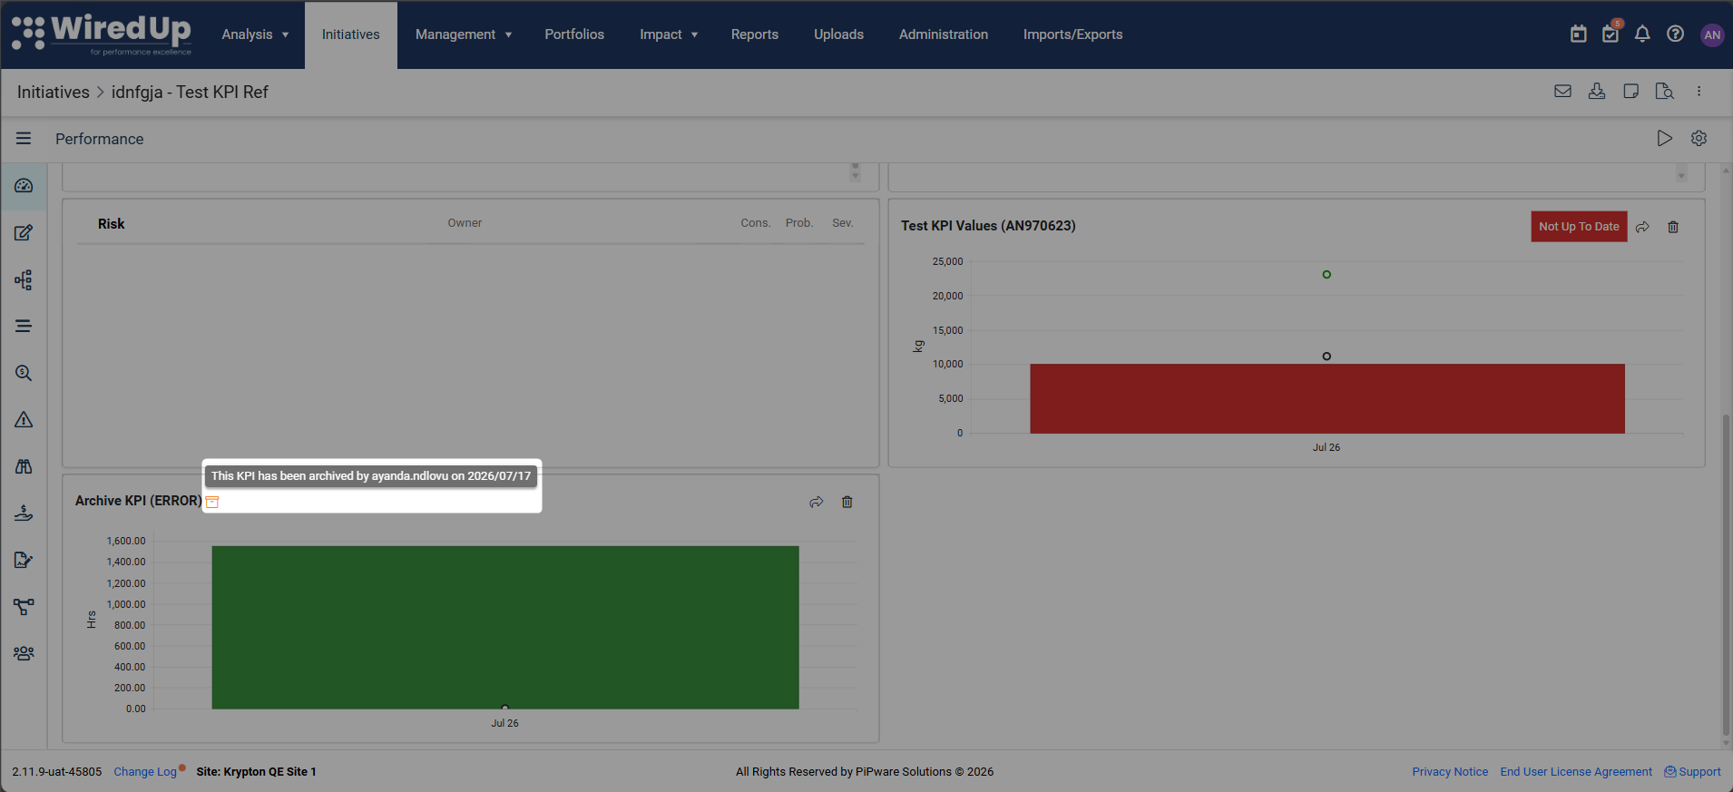Expand the Management dropdown menu
Screen dimensions: 1733x792
pos(464,34)
